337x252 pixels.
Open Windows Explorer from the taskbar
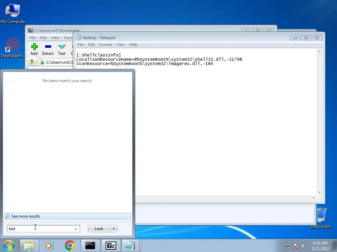point(29,245)
